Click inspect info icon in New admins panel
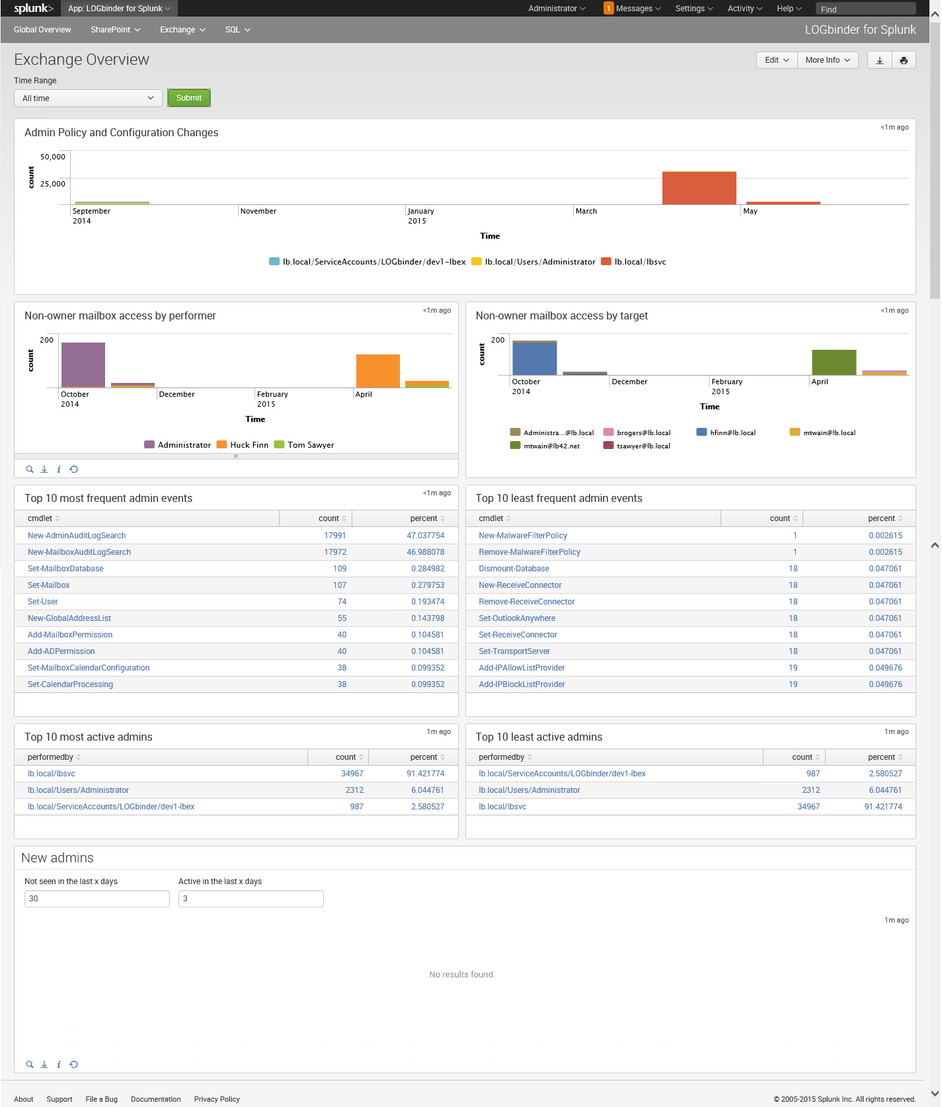 click(x=59, y=1065)
